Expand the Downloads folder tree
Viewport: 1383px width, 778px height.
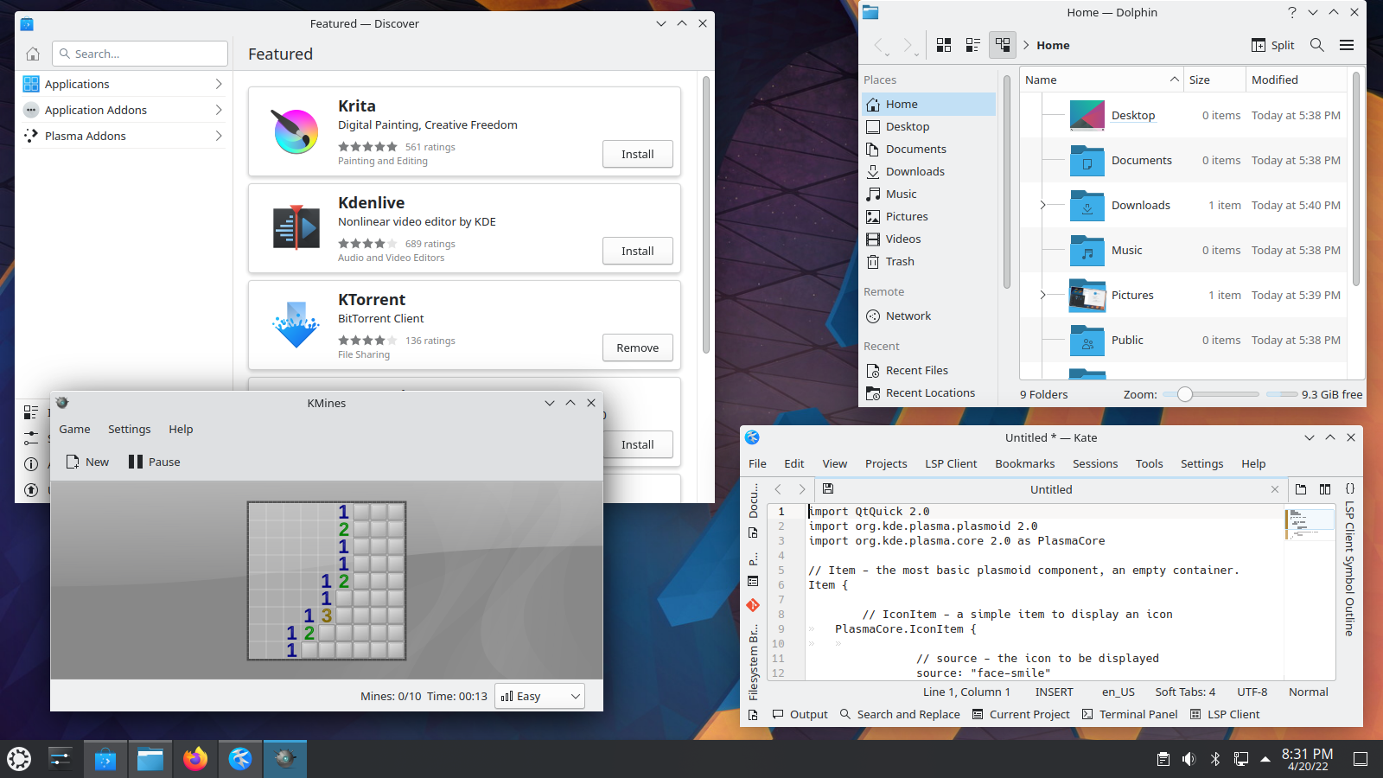[1042, 205]
